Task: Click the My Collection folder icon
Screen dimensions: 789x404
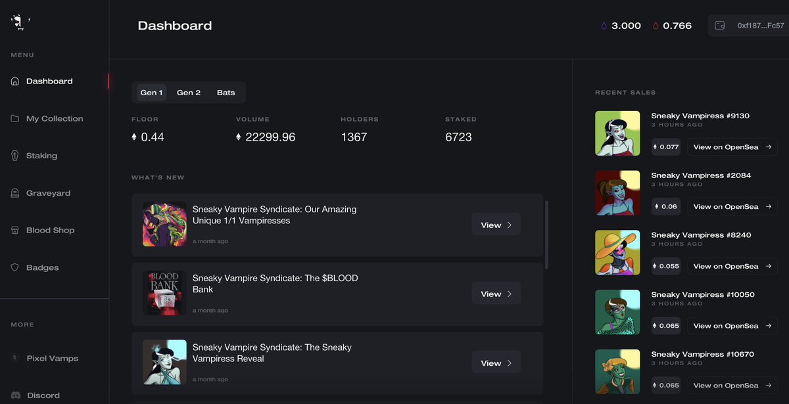Action: [15, 119]
